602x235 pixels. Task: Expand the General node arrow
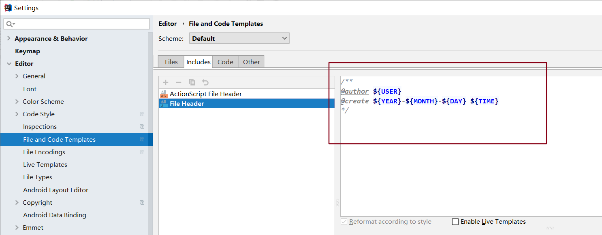coord(17,76)
